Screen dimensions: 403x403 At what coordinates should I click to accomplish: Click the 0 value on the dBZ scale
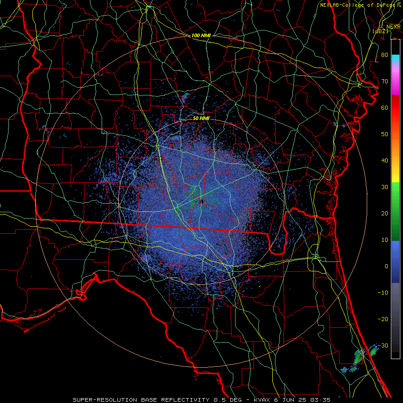coord(386,266)
